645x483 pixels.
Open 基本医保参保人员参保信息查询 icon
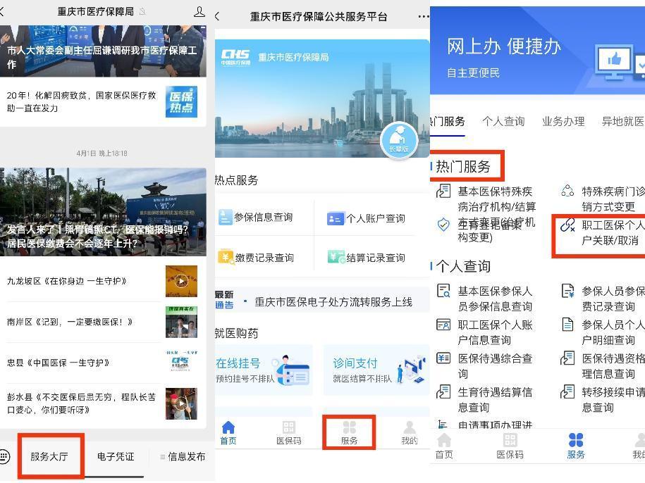tap(443, 291)
